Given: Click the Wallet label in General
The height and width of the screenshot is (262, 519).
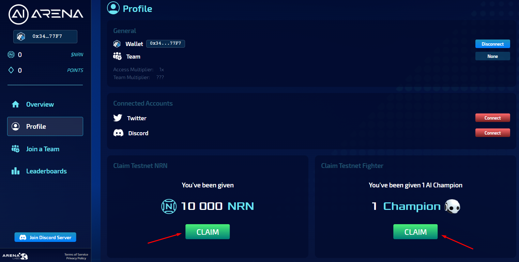Looking at the screenshot, I should (134, 44).
